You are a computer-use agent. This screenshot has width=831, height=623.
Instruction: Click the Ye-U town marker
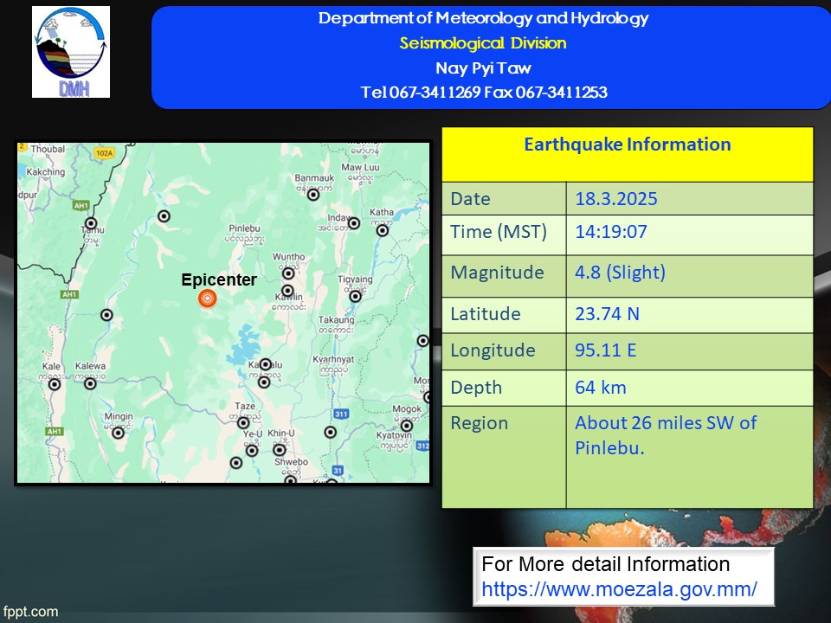point(252,450)
